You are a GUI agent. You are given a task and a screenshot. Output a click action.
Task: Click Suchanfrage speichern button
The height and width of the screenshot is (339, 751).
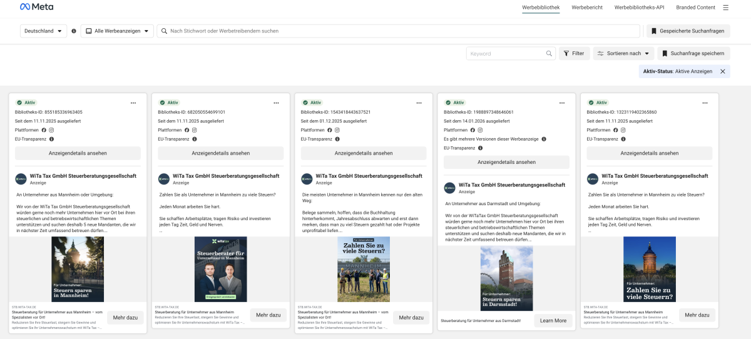[x=693, y=54]
